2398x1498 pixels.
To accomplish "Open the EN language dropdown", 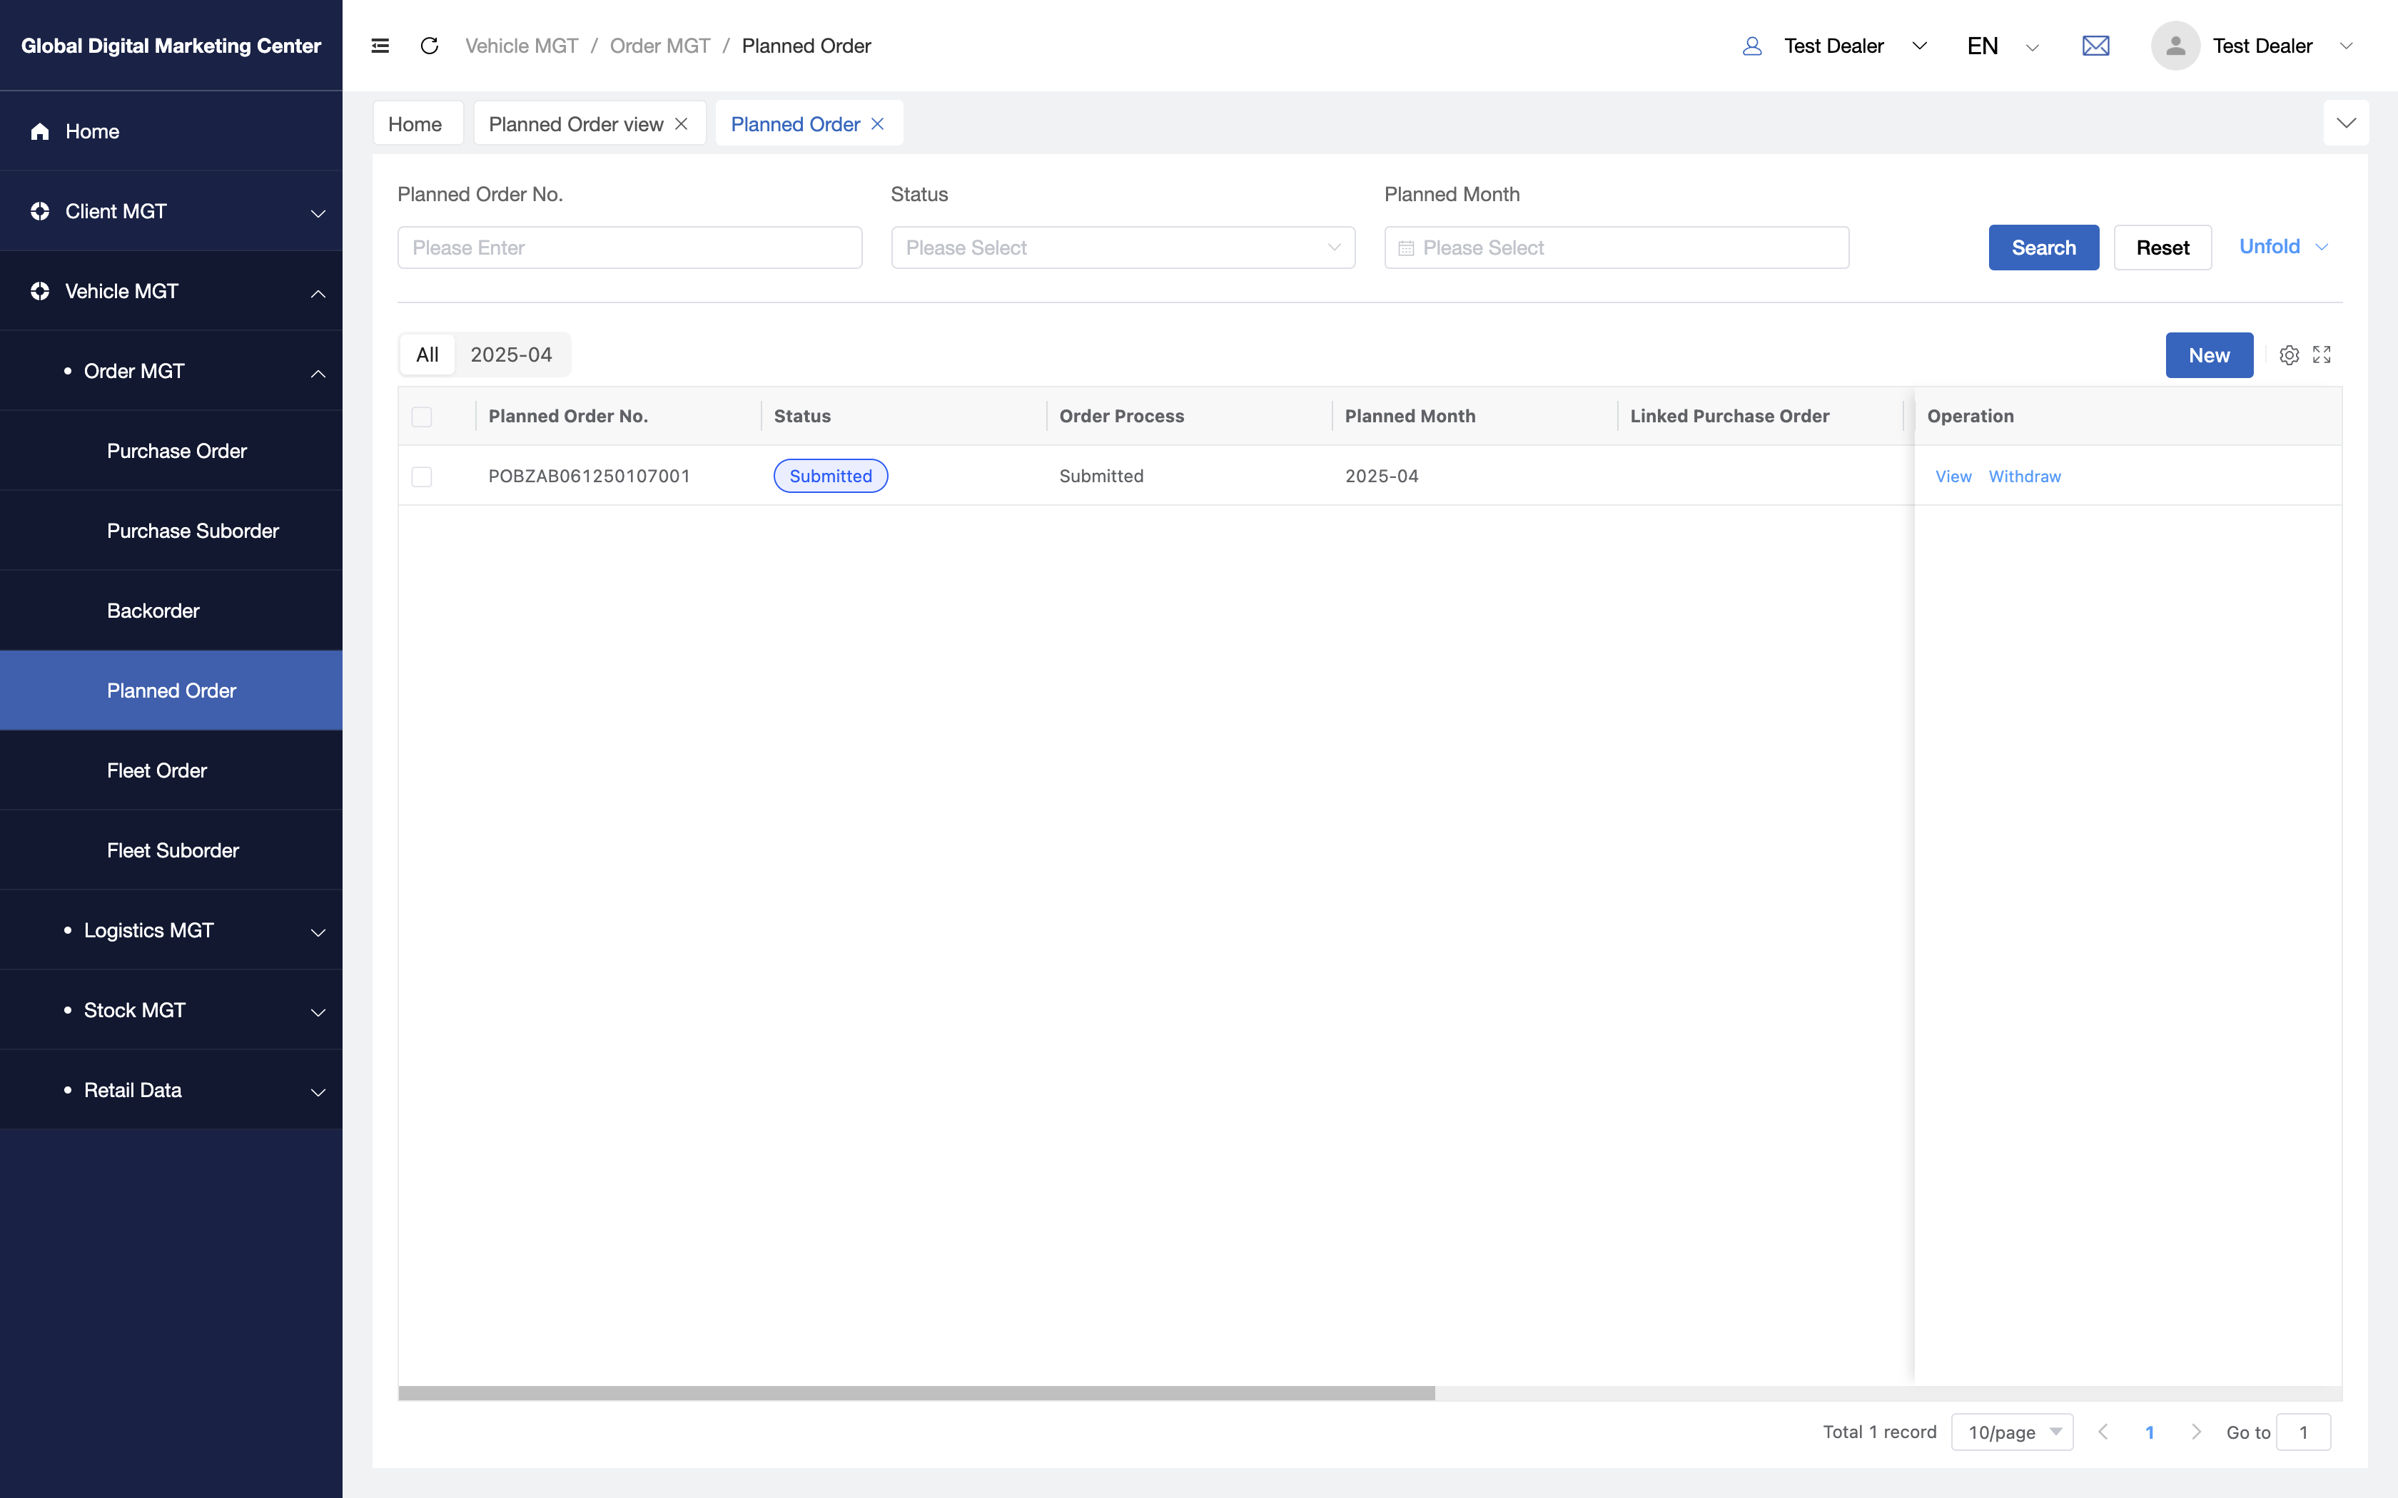I will pos(2003,46).
